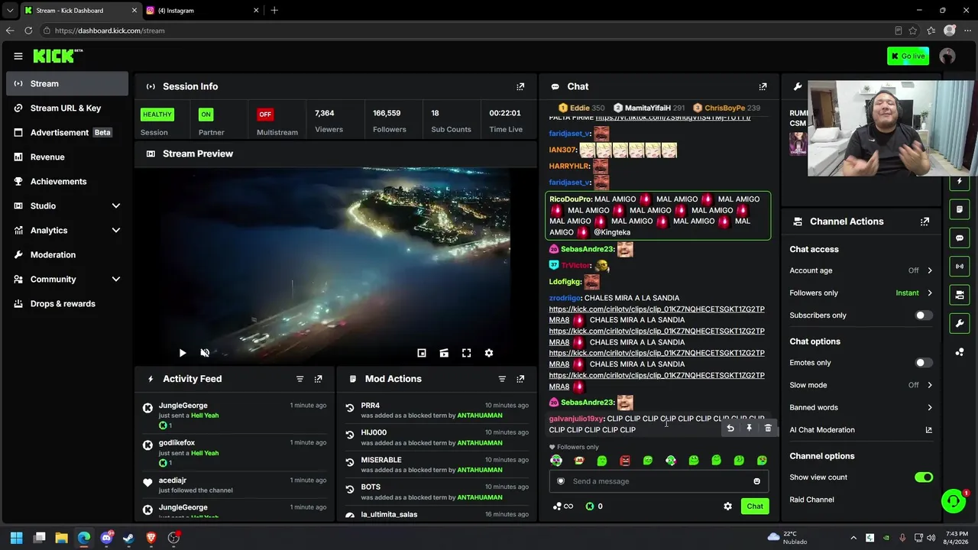Delete galvanjulio19xy's chat message

pyautogui.click(x=768, y=429)
